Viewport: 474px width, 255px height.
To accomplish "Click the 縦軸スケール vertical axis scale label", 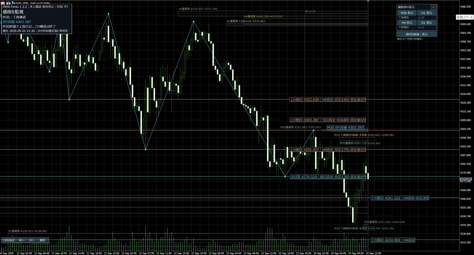I will 465,17.
